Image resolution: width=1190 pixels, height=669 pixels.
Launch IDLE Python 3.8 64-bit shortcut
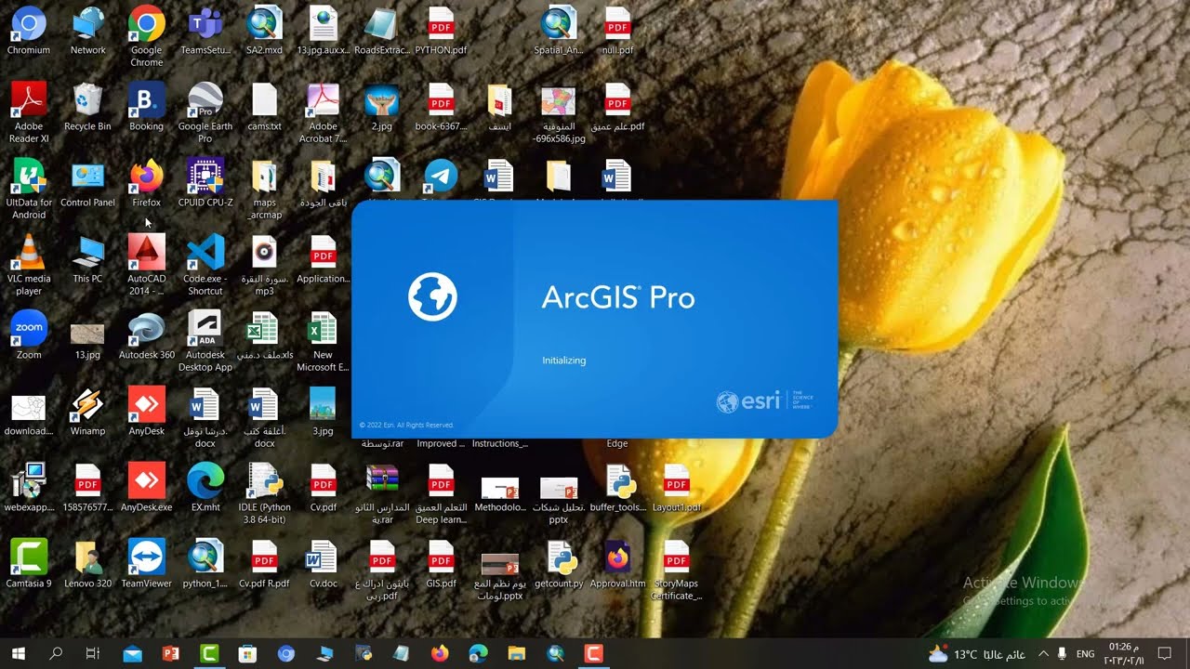pos(264,494)
